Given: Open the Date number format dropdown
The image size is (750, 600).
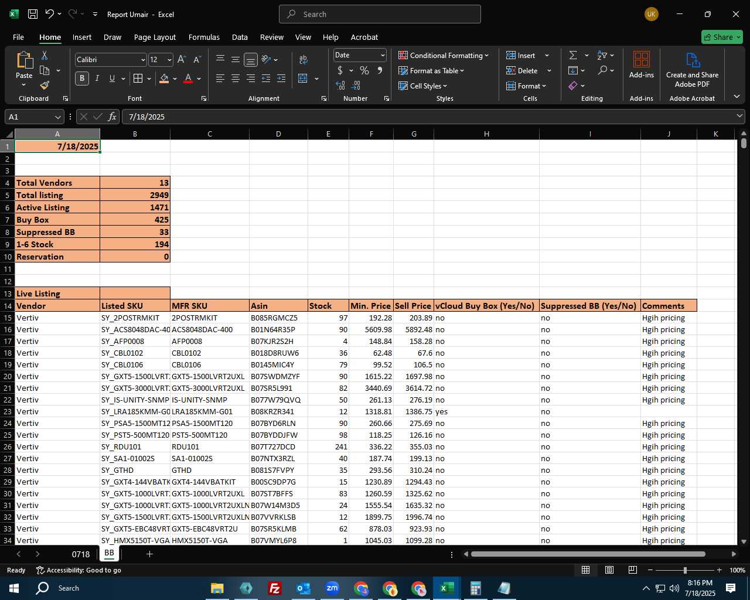Looking at the screenshot, I should 383,55.
